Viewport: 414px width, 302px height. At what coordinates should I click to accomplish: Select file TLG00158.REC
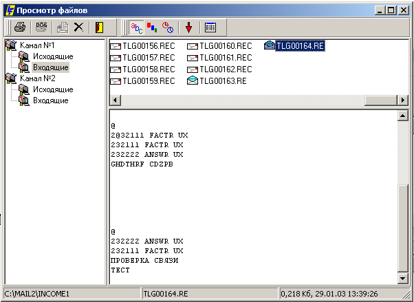point(149,69)
